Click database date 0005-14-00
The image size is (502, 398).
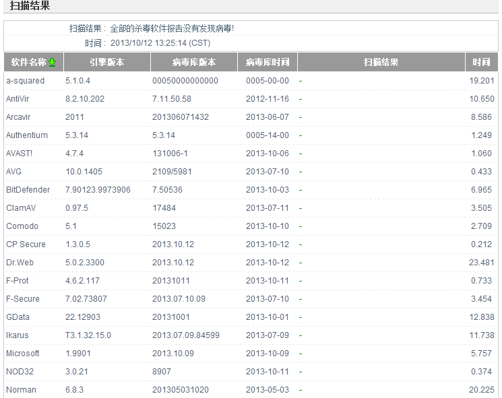click(268, 135)
